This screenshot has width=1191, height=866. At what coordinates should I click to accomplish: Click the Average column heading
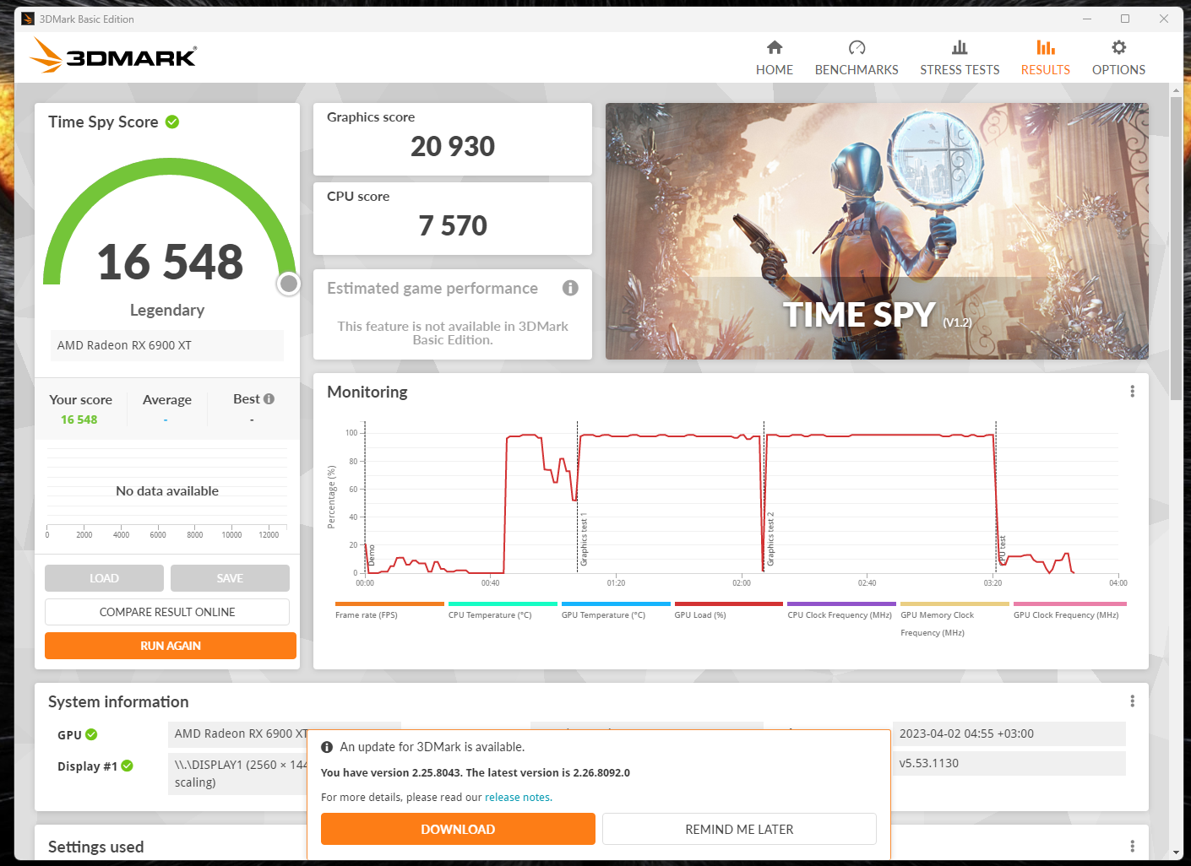(167, 400)
